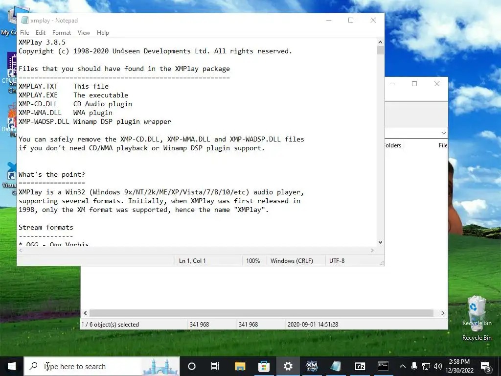
Task: Click the XMP-CD.DLL file list line
Action: pos(75,104)
